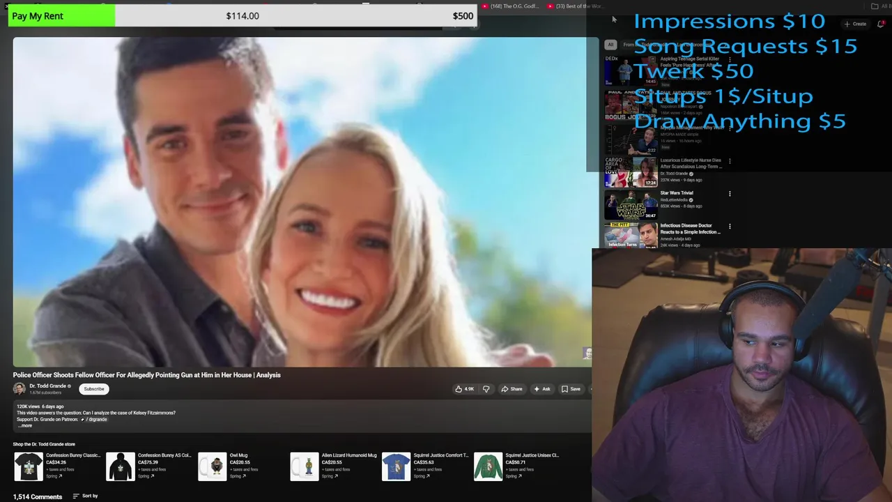The height and width of the screenshot is (502, 892).
Task: Open the Infectious Disease Doctor thumbnail
Action: coord(631,236)
